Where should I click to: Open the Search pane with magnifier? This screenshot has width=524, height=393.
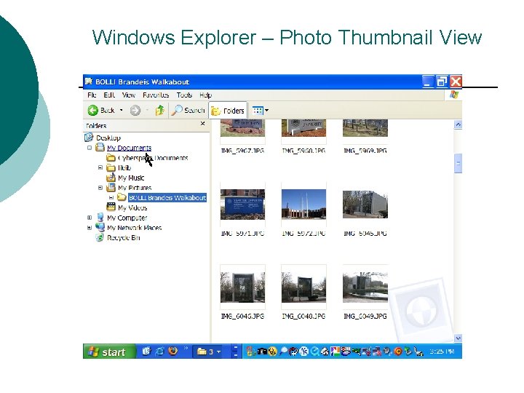(x=188, y=111)
